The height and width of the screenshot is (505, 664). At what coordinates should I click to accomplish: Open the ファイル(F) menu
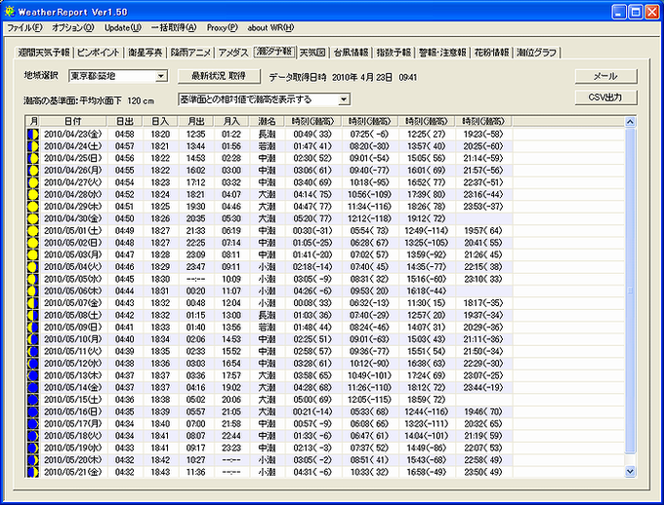[24, 28]
